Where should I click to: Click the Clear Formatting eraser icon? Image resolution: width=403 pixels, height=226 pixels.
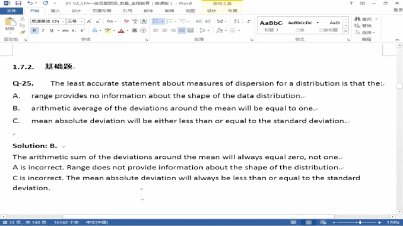point(126,21)
